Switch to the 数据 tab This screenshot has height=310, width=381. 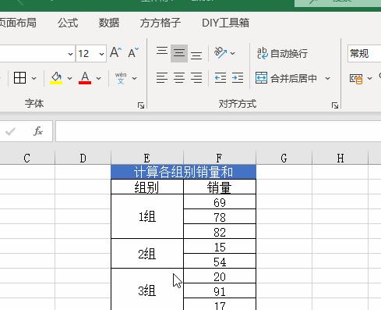pos(109,23)
